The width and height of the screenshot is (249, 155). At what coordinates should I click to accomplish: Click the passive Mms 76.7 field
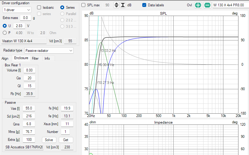29,132
